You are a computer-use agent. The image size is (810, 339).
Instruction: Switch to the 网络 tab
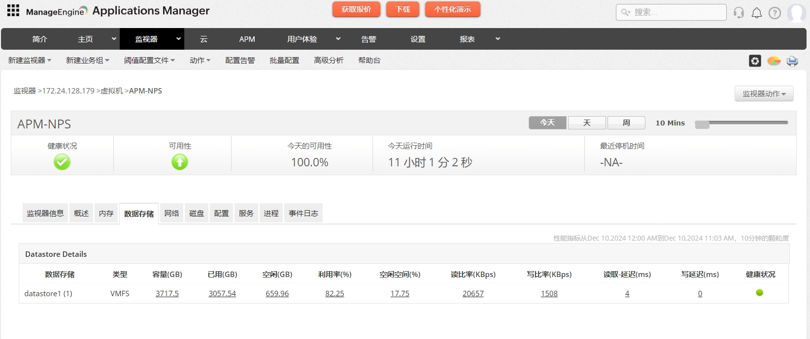pyautogui.click(x=171, y=213)
